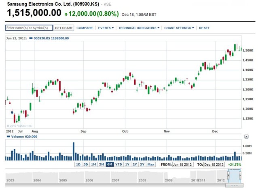Click the symbol search input field
This screenshot has height=192, width=258.
point(29,28)
